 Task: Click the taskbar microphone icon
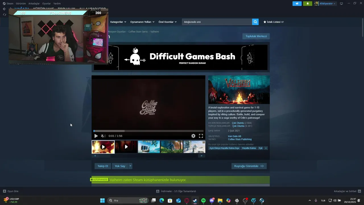tap(316, 200)
